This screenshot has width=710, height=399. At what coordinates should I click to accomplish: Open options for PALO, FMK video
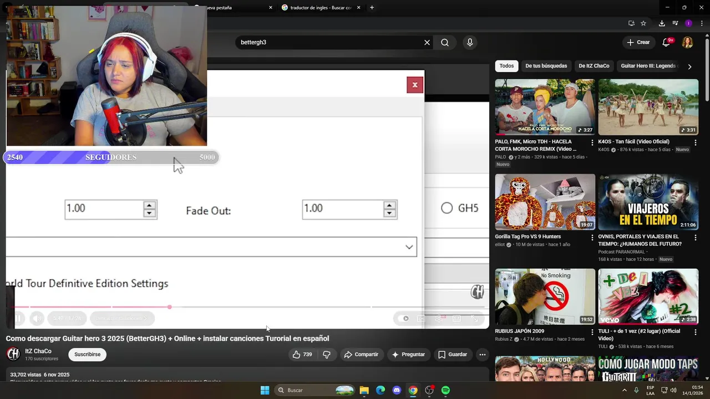click(592, 143)
